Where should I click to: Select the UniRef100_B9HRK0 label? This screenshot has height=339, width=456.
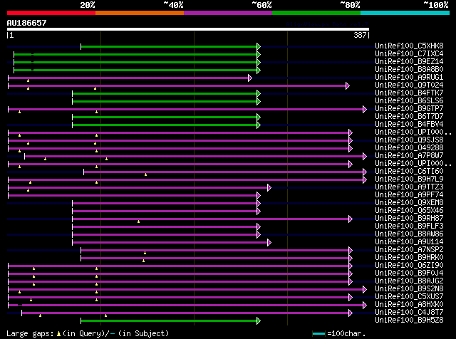coord(409,258)
